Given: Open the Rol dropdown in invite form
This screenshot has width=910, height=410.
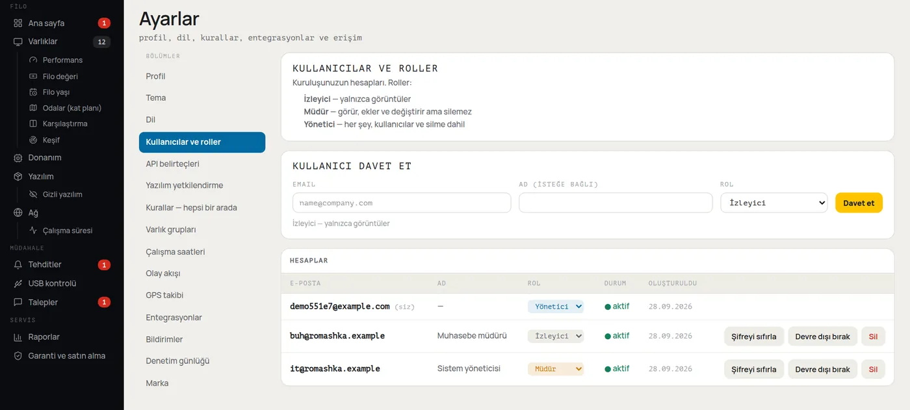Looking at the screenshot, I should tap(773, 203).
